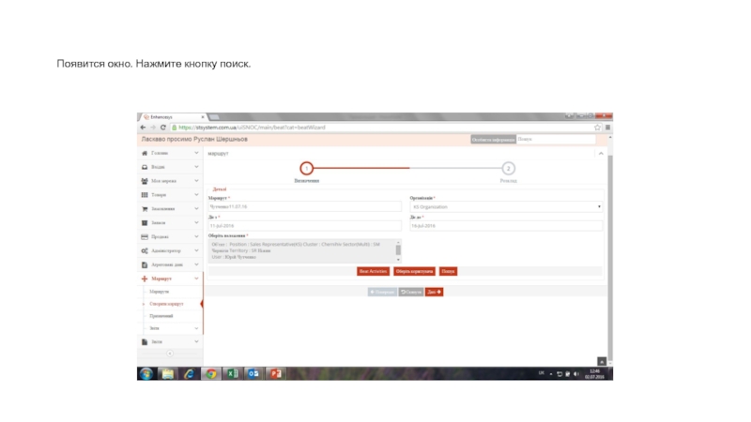
Task: Click the people group icon in the sidebar
Action: coord(145,181)
